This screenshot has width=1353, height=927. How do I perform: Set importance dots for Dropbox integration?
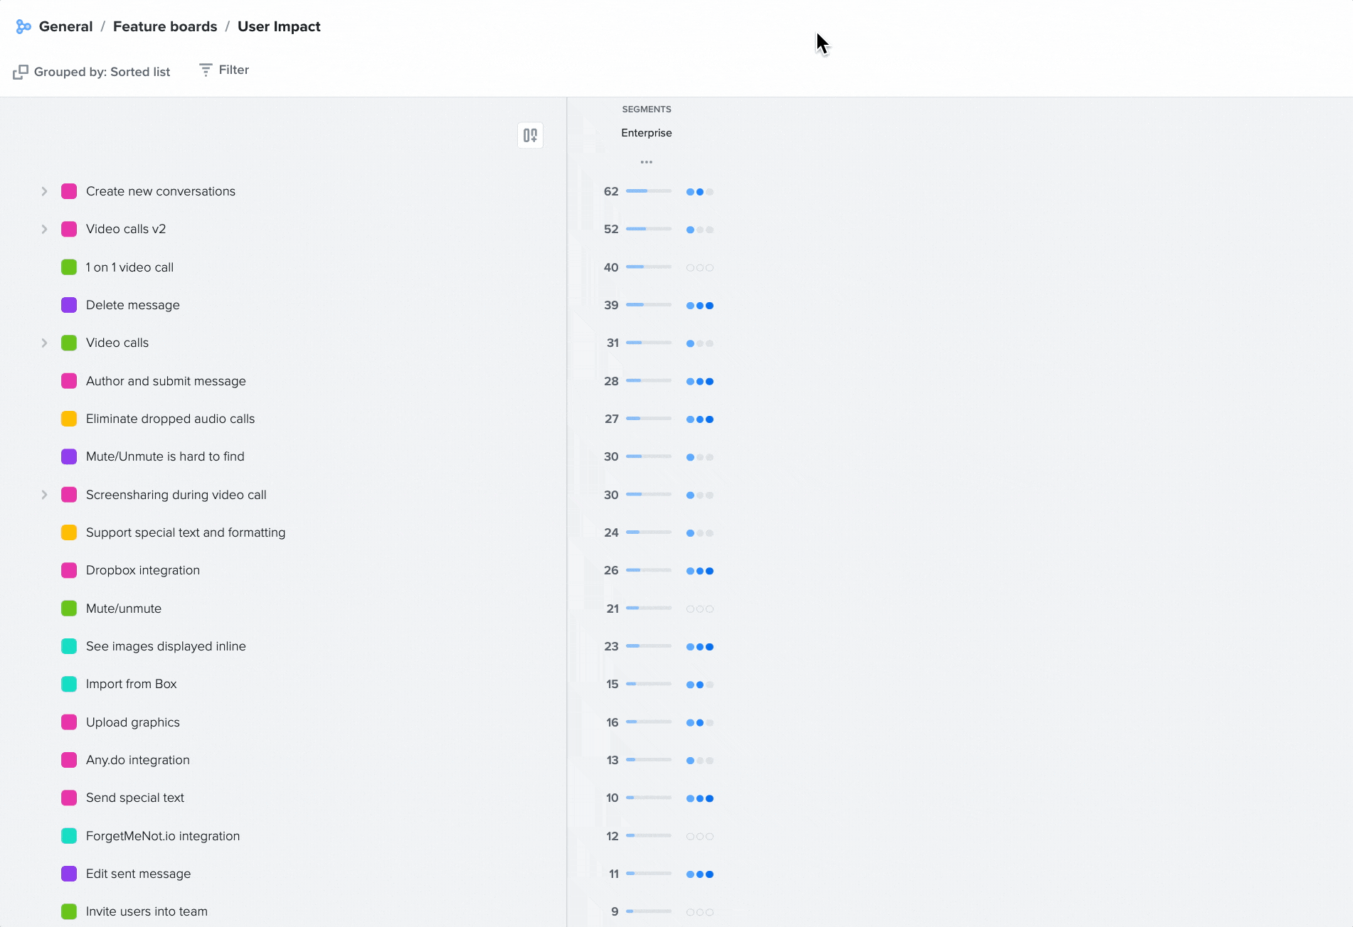click(x=700, y=571)
